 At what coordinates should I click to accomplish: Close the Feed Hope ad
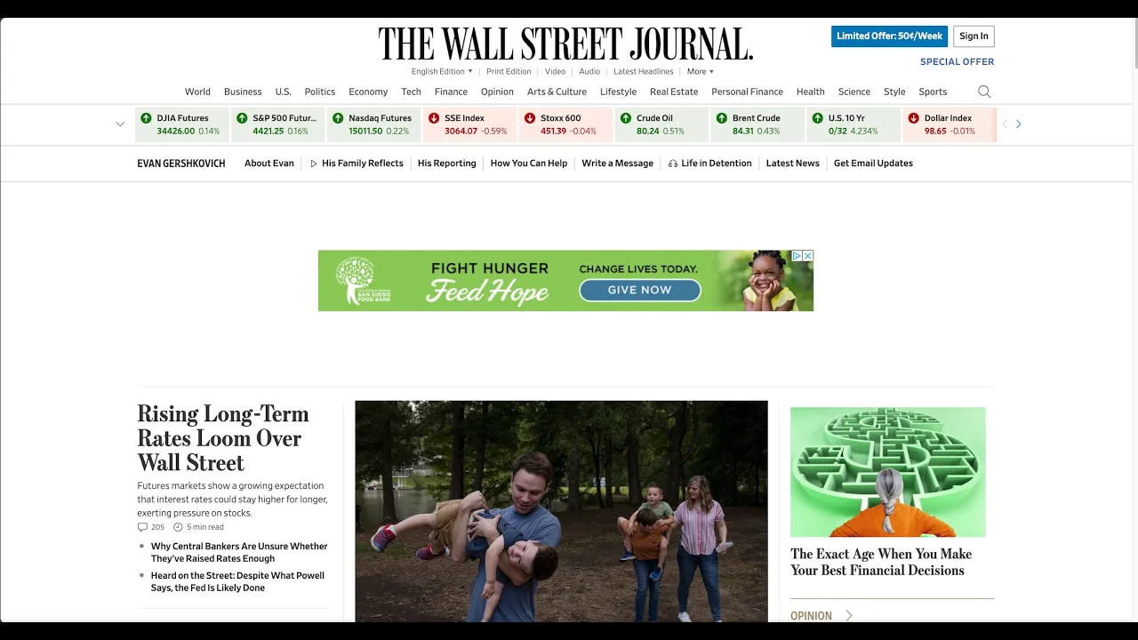click(x=808, y=256)
